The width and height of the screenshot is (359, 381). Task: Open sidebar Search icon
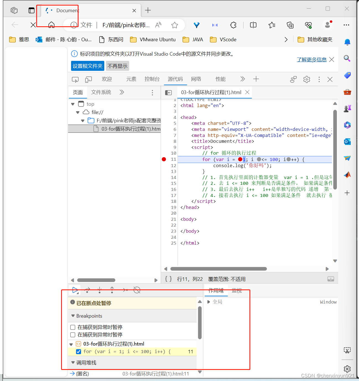[347, 58]
